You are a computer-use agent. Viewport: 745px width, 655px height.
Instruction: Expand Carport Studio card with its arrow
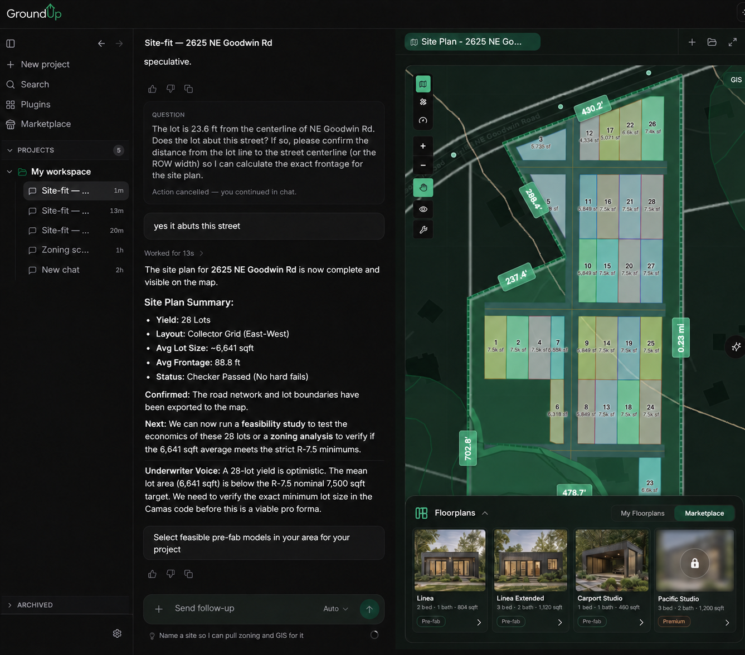click(x=641, y=623)
